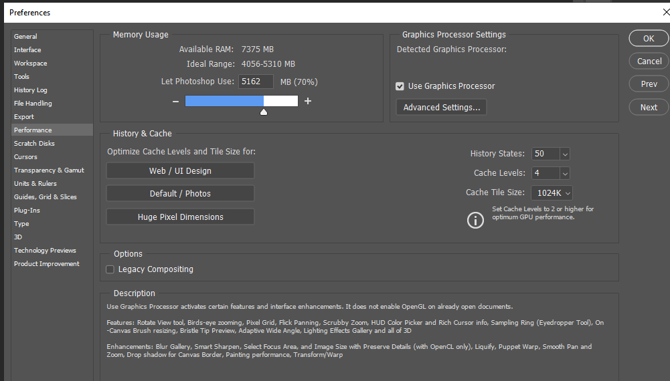
Task: Choose Huge Pixel Dimensions cache preset
Action: tap(180, 217)
